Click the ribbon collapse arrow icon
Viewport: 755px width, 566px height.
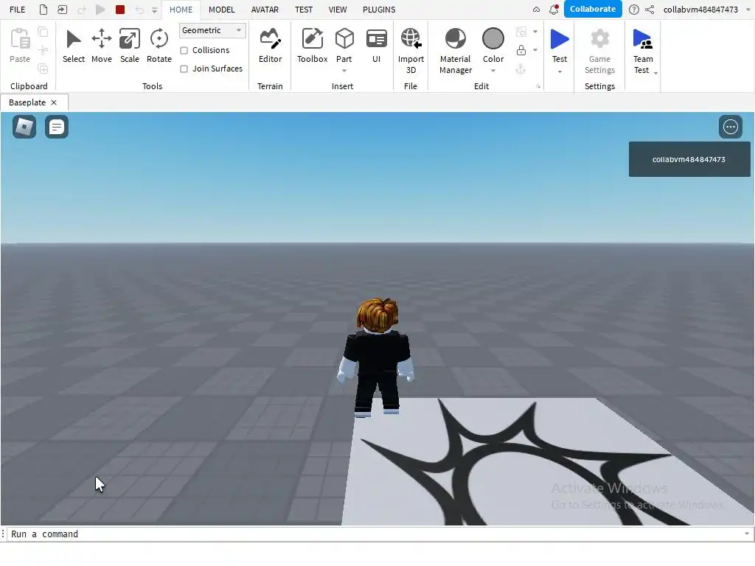coord(536,9)
